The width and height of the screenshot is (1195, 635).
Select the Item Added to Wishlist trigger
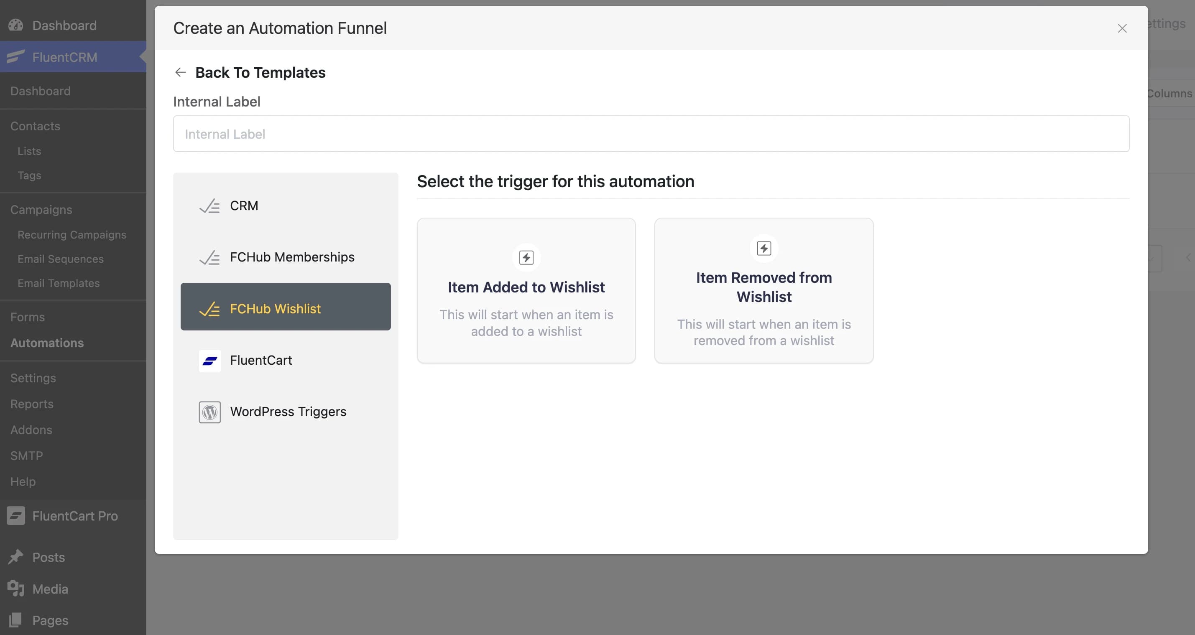(x=526, y=291)
